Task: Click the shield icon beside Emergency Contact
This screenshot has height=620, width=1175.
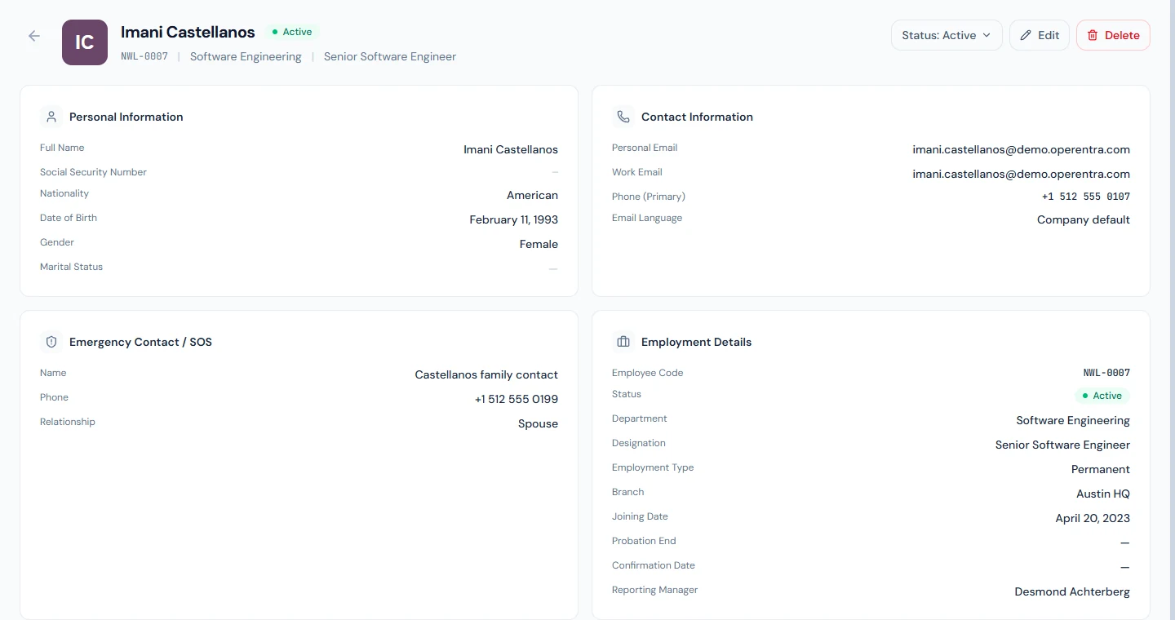Action: click(51, 342)
